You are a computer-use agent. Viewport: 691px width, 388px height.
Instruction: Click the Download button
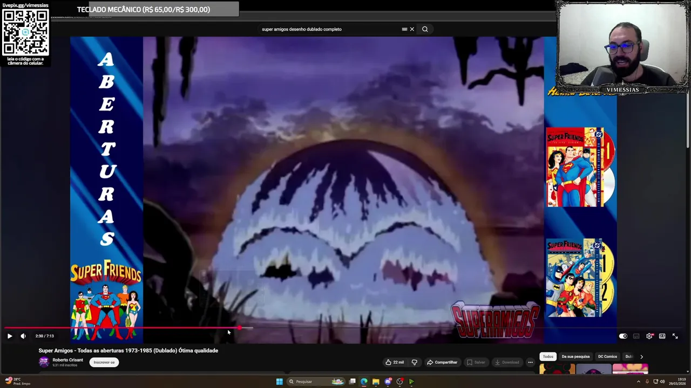(507, 362)
